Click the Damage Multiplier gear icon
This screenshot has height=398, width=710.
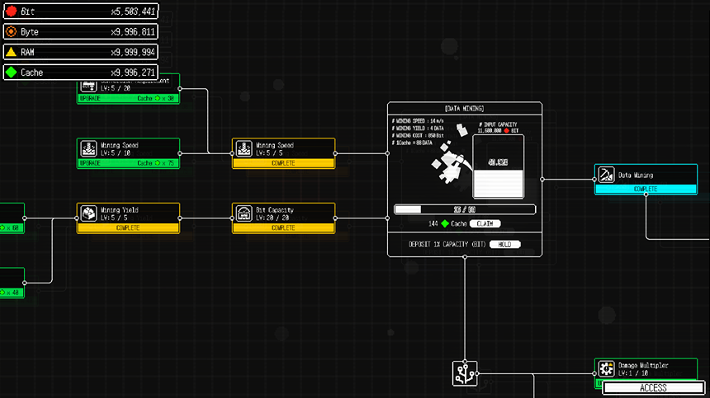[x=607, y=368]
